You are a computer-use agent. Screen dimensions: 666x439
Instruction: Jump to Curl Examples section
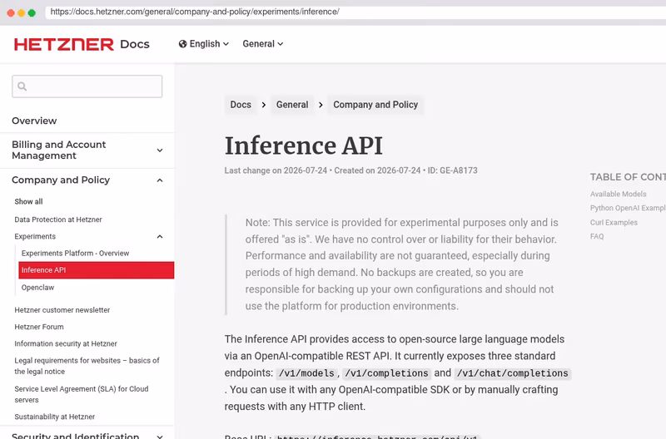tap(614, 222)
